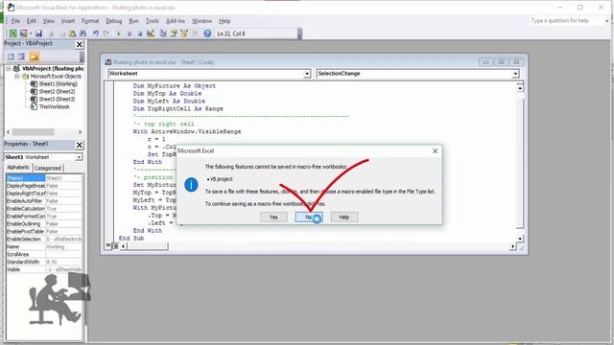614x345 pixels.
Task: Open the File menu
Action: [15, 21]
